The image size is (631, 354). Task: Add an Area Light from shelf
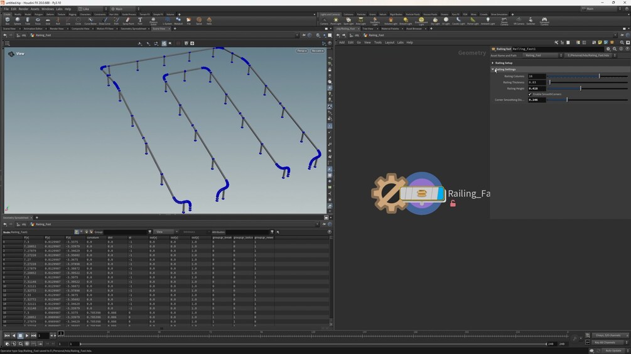[361, 21]
